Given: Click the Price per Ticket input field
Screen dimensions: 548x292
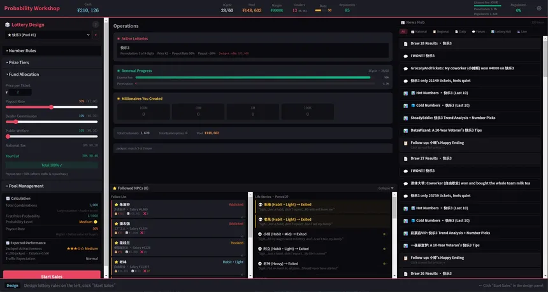Looking at the screenshot, I should (x=20, y=92).
